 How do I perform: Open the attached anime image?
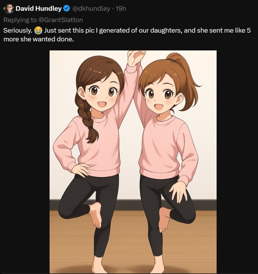pos(133,162)
